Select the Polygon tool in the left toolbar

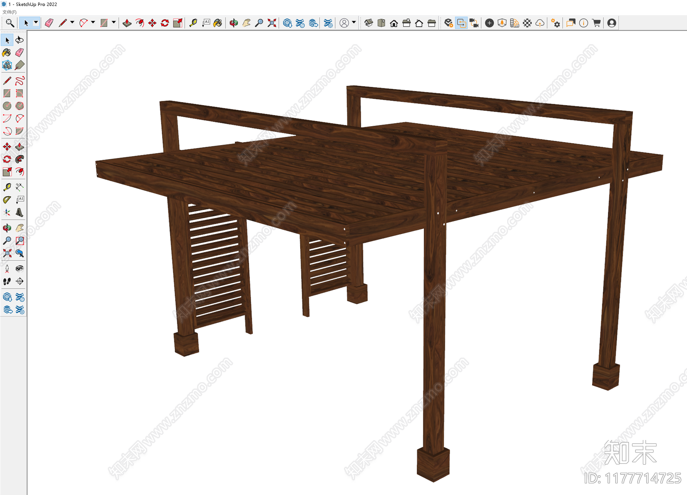(x=20, y=106)
